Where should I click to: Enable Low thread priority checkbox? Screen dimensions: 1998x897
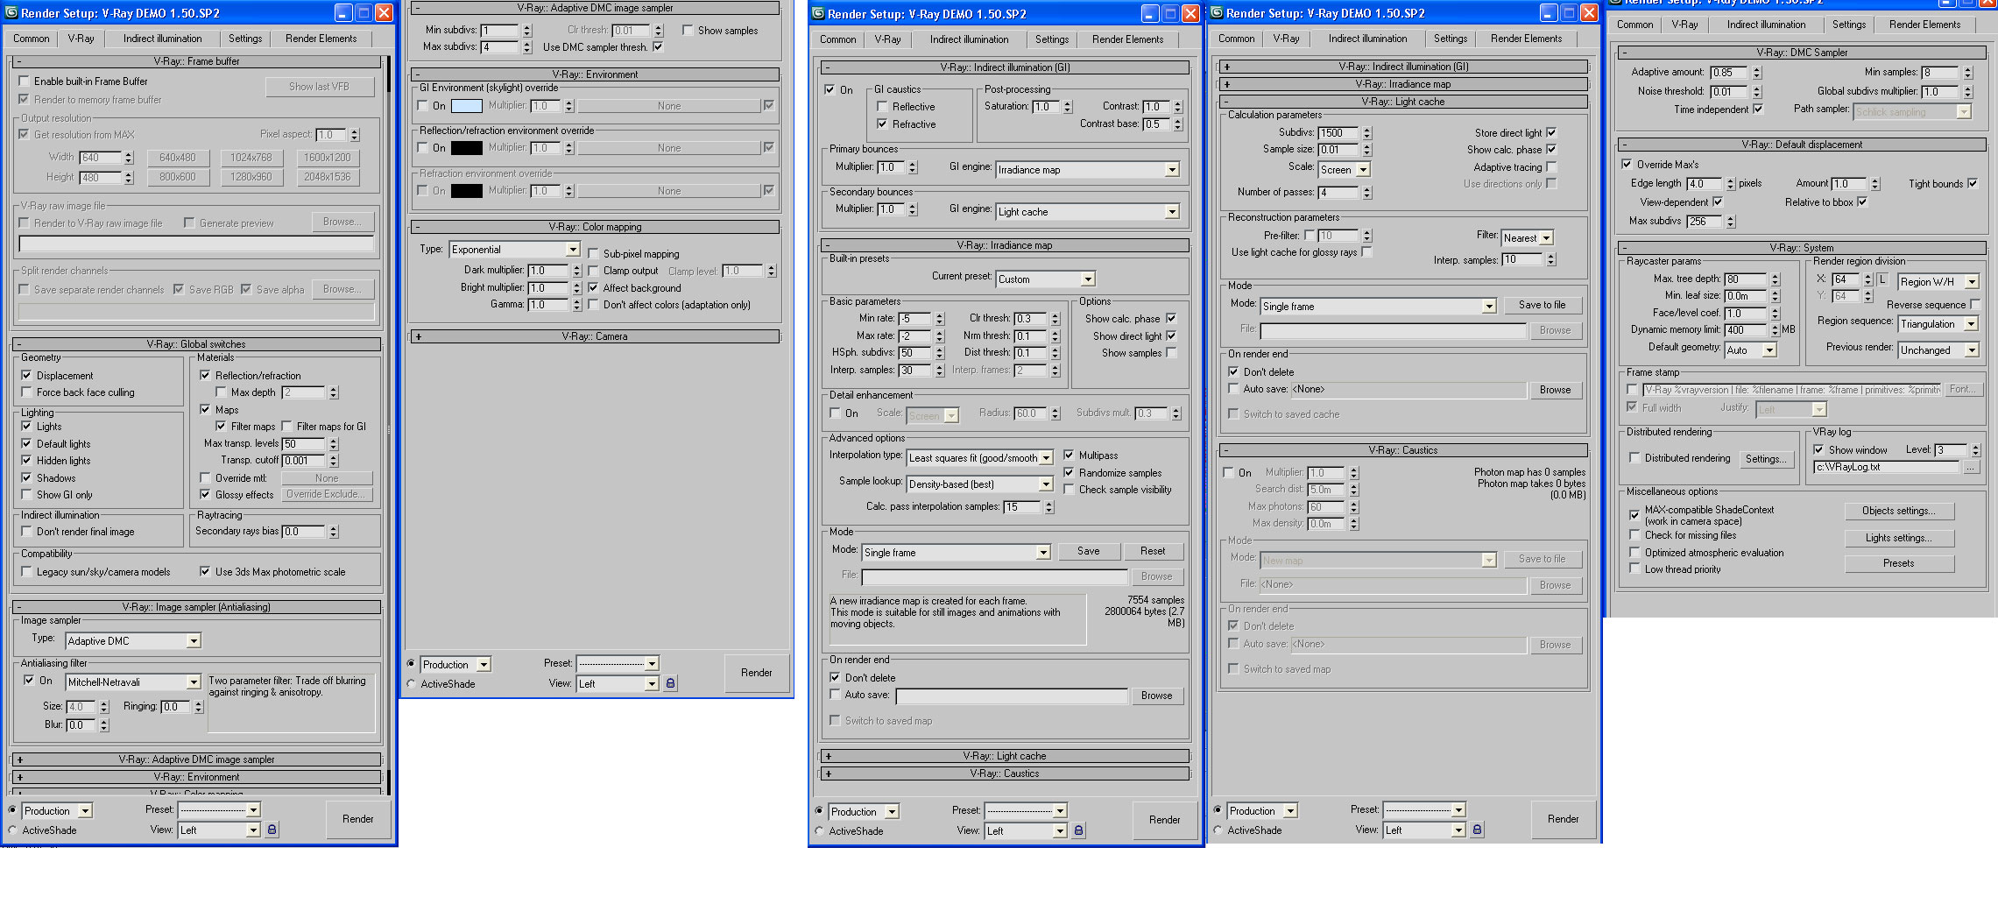pos(1634,569)
